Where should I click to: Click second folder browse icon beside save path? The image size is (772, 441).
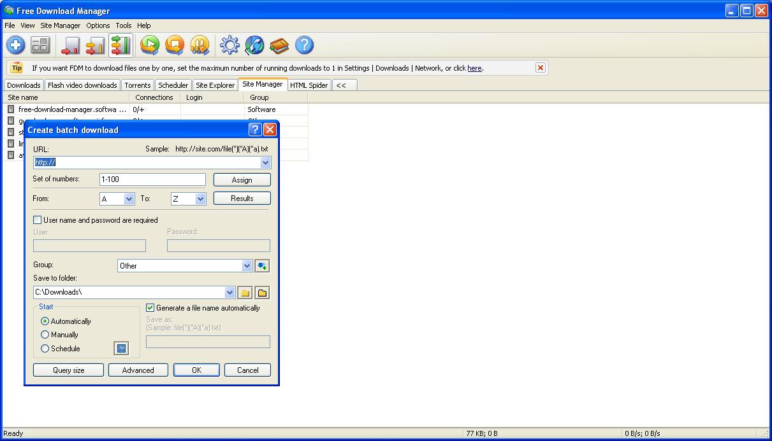pos(262,293)
